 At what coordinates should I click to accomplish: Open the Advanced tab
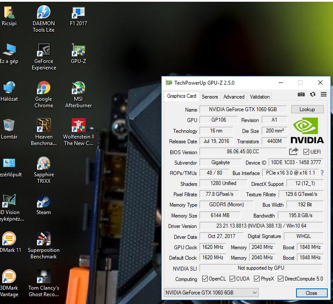[234, 97]
